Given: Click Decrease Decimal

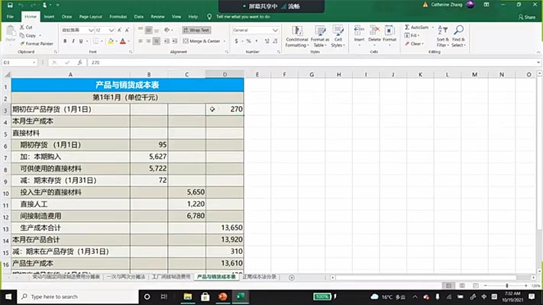Looking at the screenshot, I should pos(275,41).
